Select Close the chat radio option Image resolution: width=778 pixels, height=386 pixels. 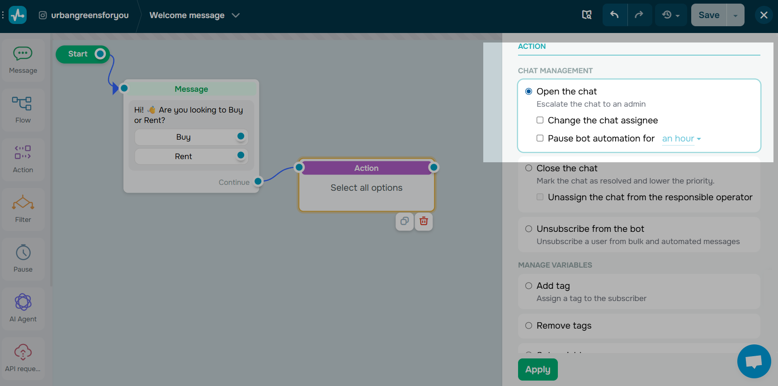[528, 168]
